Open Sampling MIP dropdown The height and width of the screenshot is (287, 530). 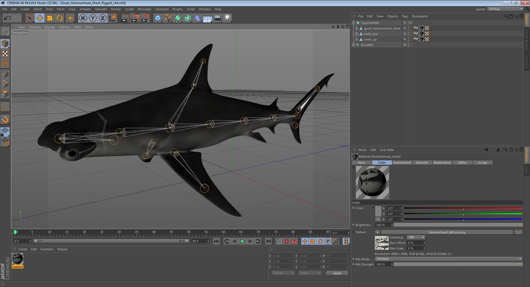(x=416, y=237)
